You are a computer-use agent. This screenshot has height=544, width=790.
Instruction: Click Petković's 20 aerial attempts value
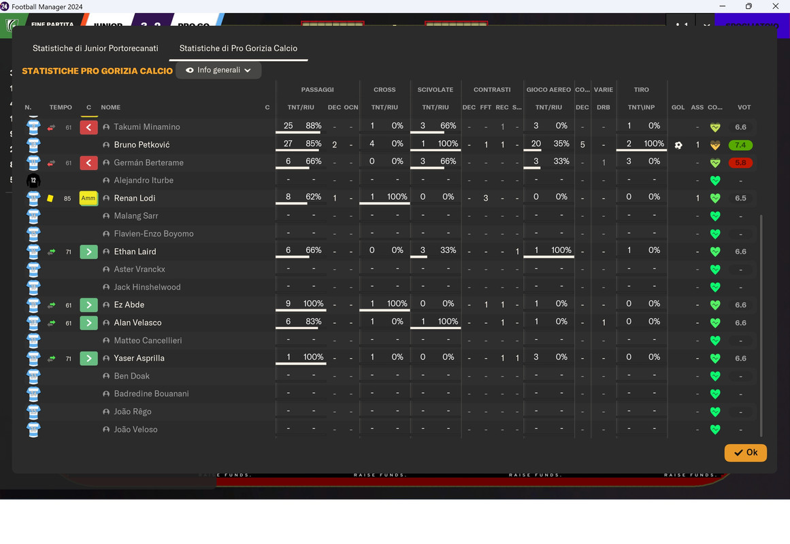[x=536, y=143]
